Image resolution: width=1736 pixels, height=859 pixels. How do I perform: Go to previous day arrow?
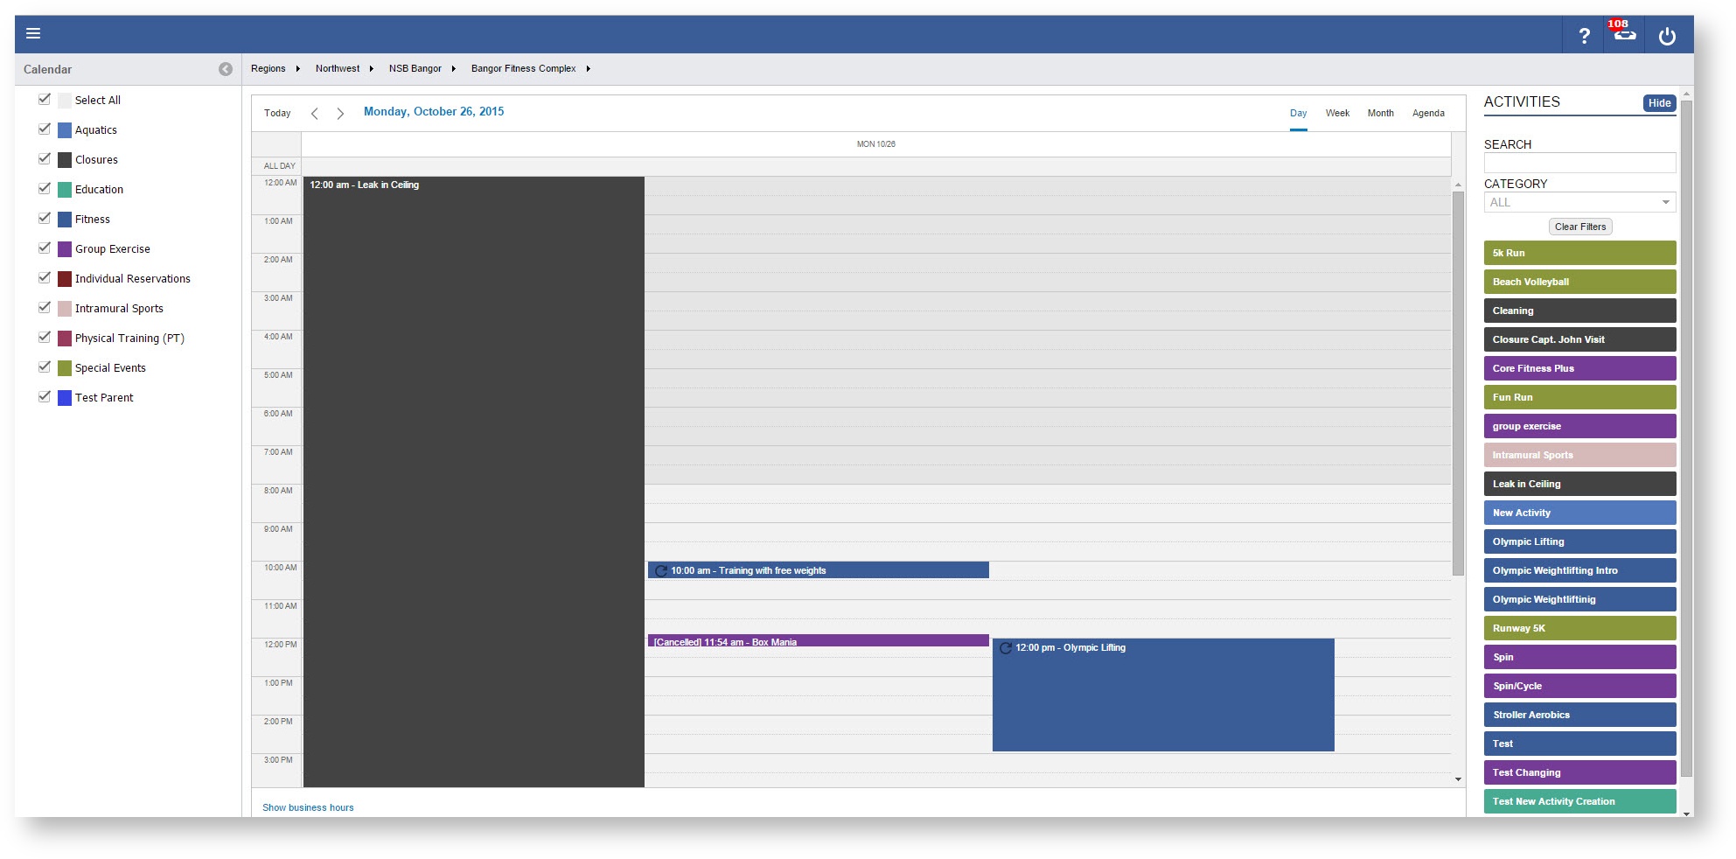click(x=315, y=114)
